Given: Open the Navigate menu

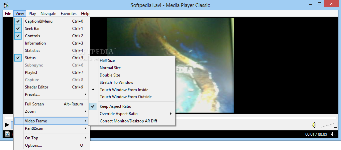Looking at the screenshot, I should [48, 14].
